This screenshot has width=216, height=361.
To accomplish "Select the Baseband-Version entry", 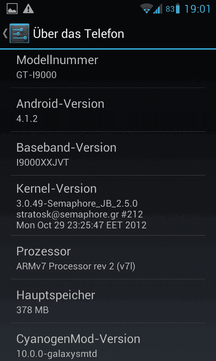I will point(108,153).
